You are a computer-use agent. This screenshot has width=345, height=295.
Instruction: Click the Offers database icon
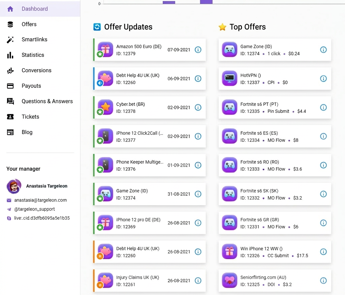point(10,25)
